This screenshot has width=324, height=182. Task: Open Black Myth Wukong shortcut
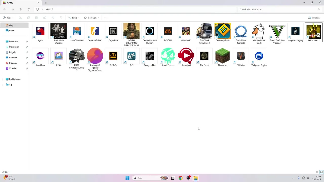click(x=58, y=34)
